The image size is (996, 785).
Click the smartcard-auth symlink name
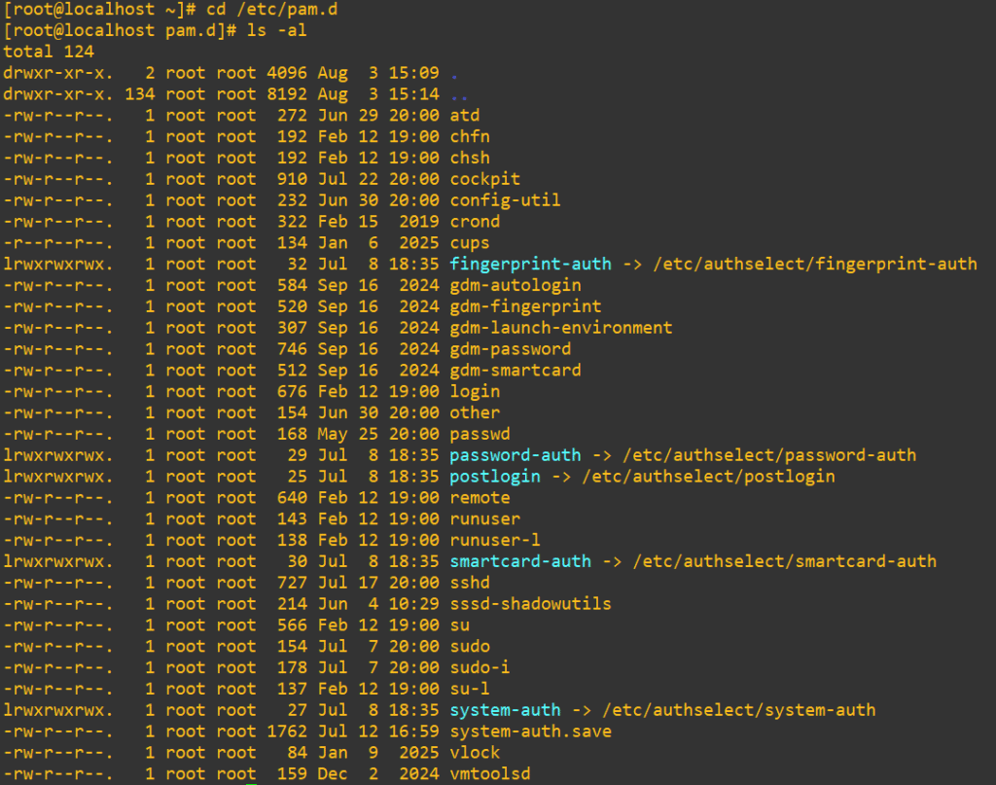(519, 561)
